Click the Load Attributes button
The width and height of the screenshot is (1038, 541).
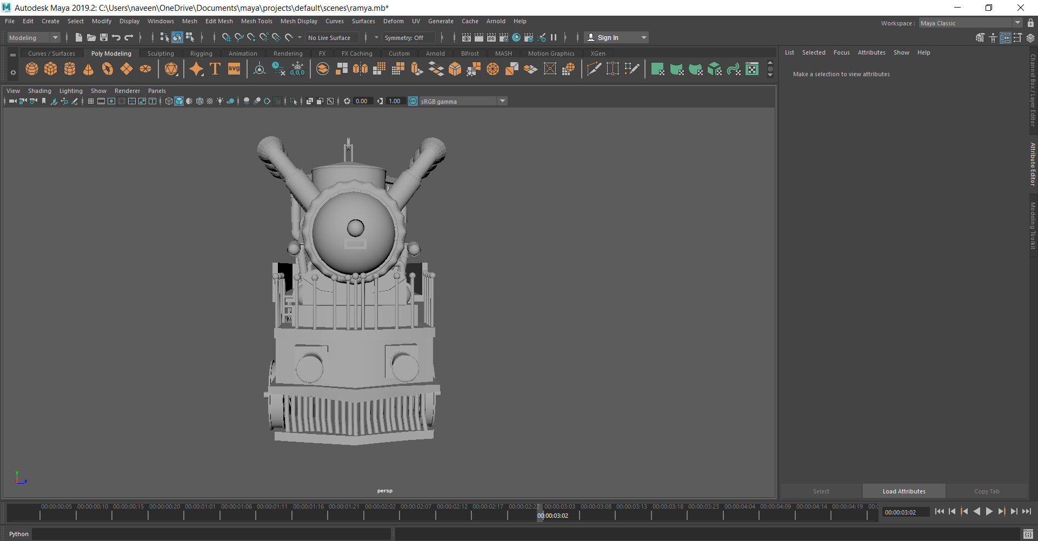pyautogui.click(x=903, y=491)
